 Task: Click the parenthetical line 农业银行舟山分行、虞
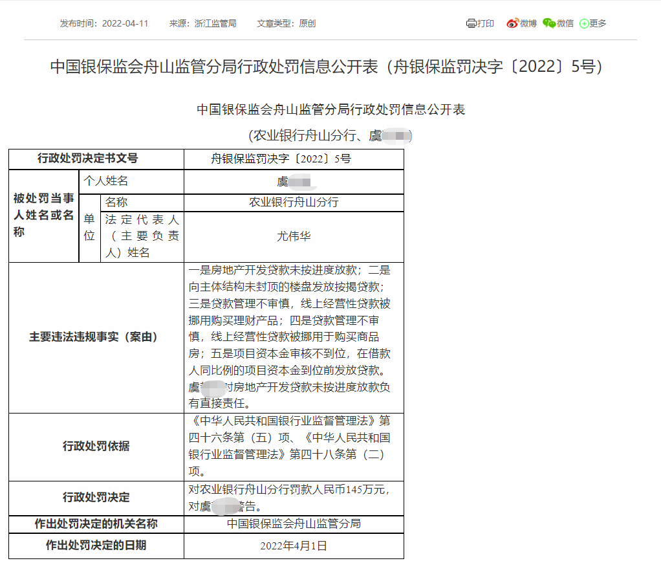tap(330, 136)
